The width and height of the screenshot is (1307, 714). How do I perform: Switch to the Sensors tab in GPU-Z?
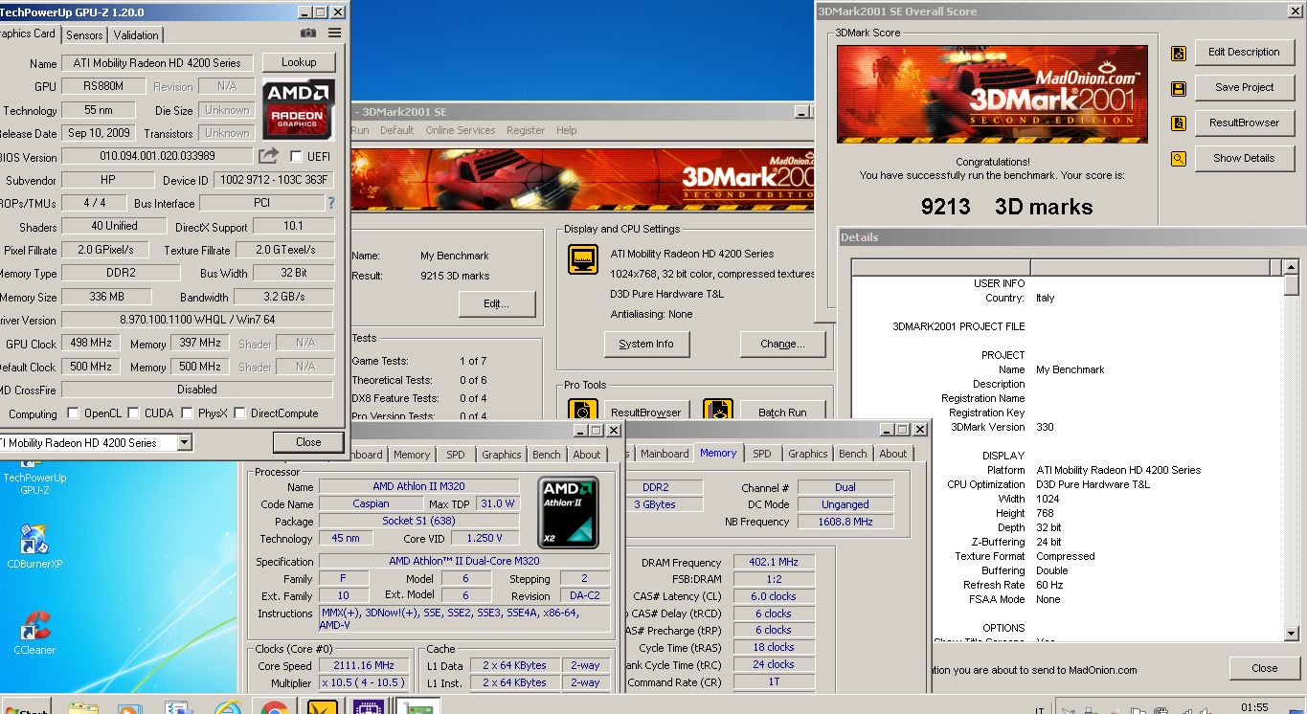(84, 35)
